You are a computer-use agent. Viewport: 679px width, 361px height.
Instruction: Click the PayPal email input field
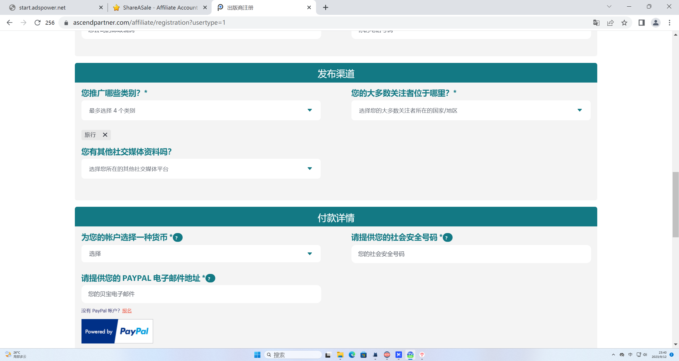[201, 294]
